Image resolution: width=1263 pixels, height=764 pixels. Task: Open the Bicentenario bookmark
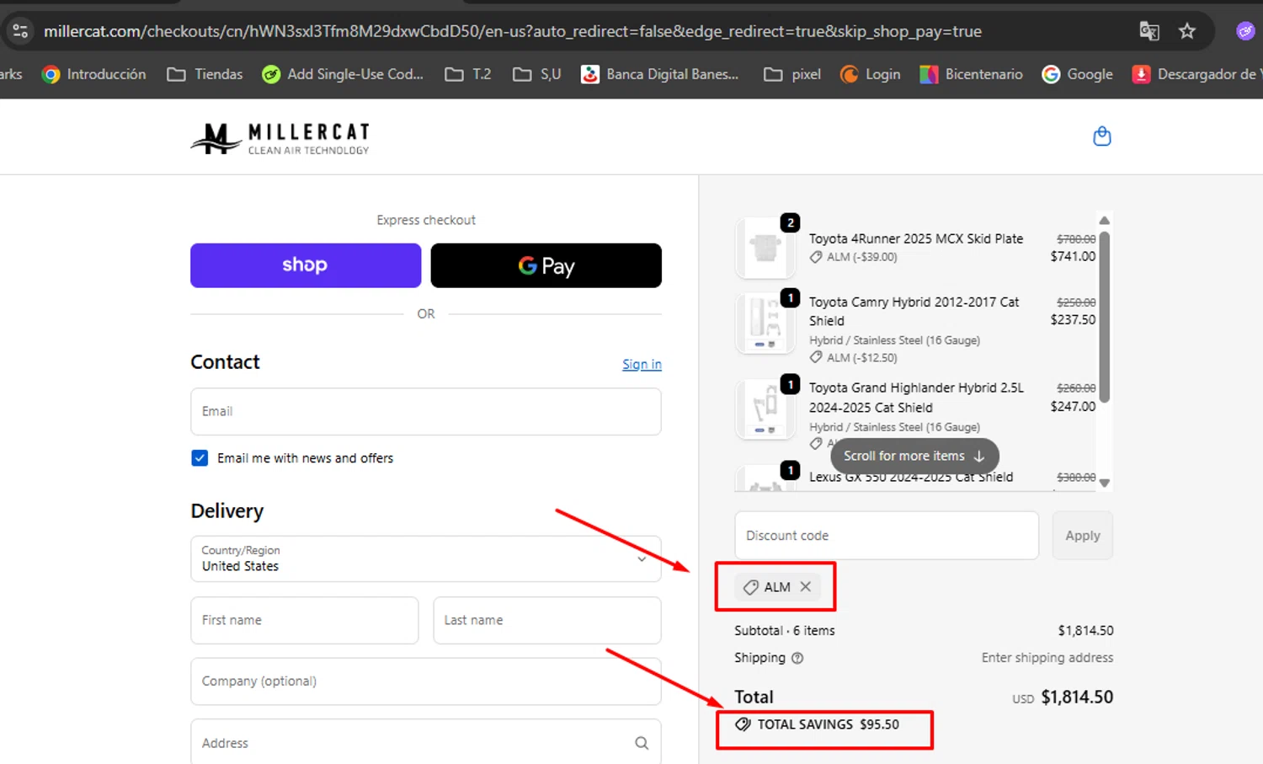(971, 74)
